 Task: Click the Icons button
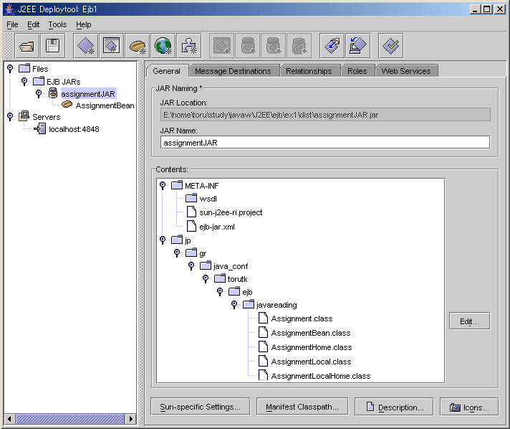[x=469, y=407]
